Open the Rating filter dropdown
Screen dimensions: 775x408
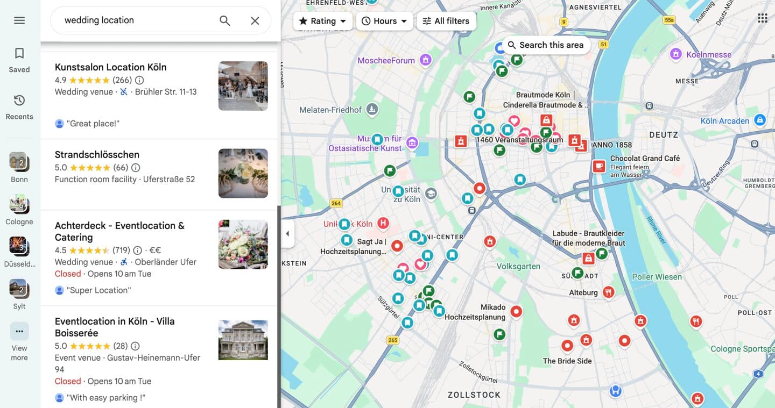(x=322, y=20)
